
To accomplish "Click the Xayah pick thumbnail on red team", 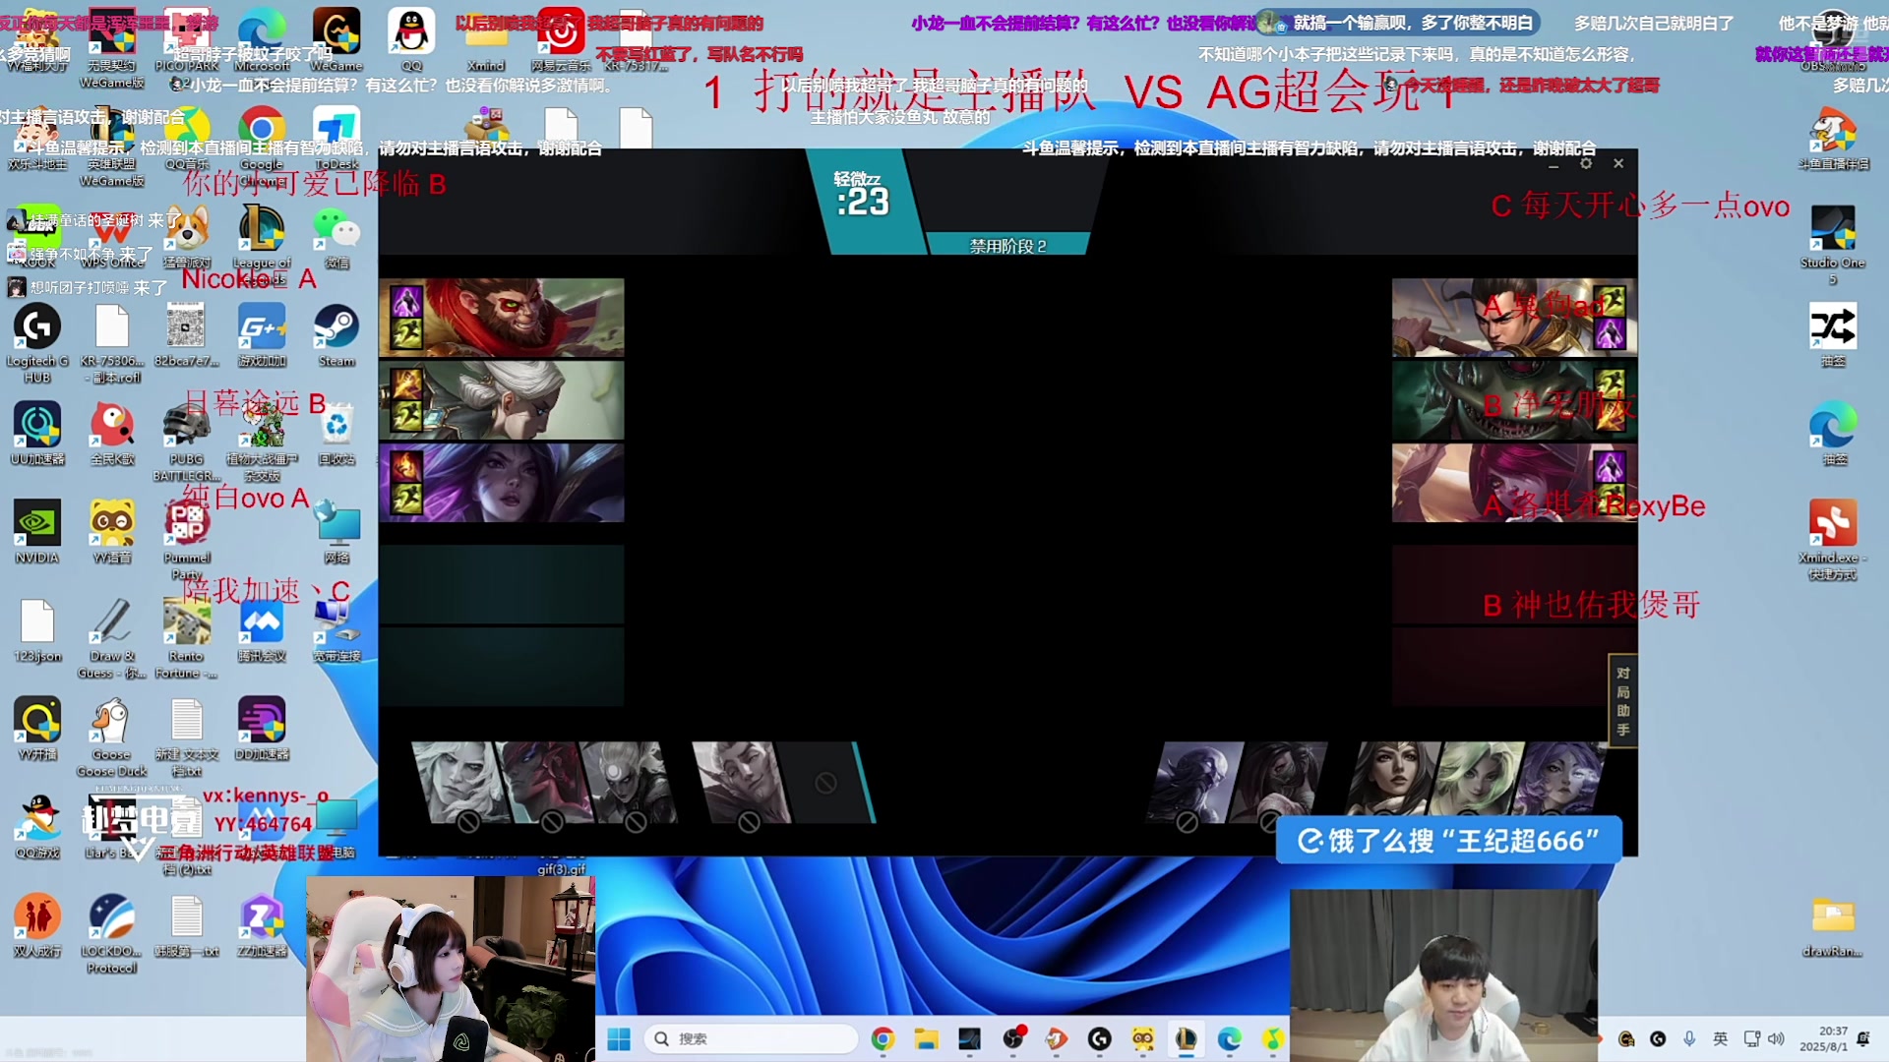I will (x=1514, y=482).
